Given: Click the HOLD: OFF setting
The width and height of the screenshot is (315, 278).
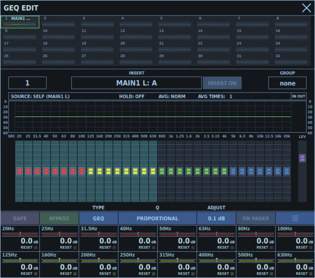Looking at the screenshot, I should pos(132,96).
